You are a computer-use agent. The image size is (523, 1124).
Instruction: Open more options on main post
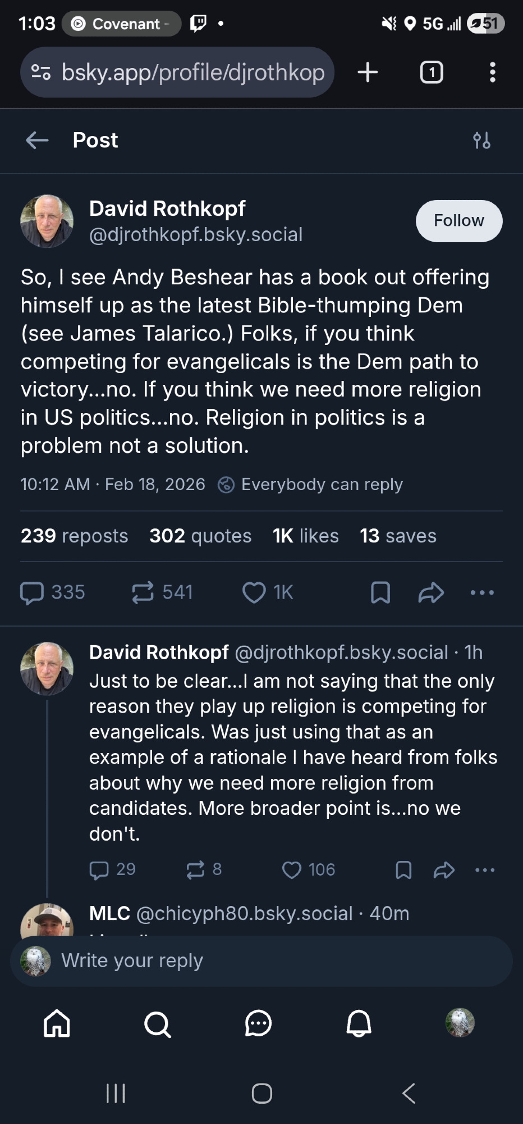coord(482,592)
